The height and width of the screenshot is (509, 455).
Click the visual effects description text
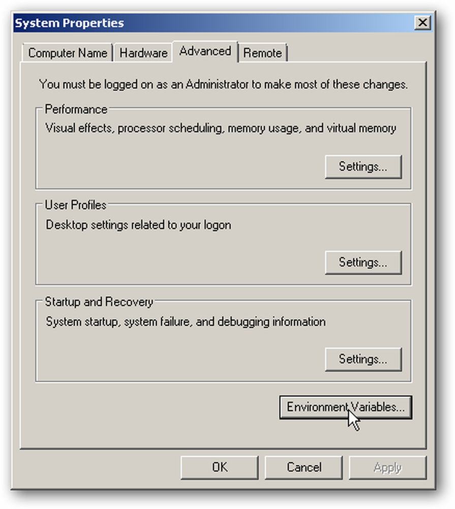[x=221, y=128]
